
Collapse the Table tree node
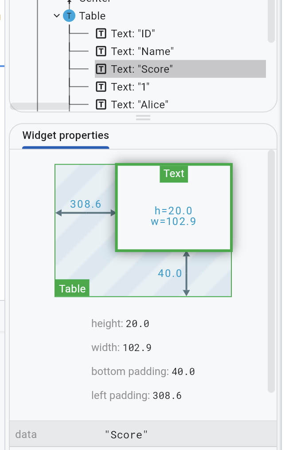(x=56, y=16)
